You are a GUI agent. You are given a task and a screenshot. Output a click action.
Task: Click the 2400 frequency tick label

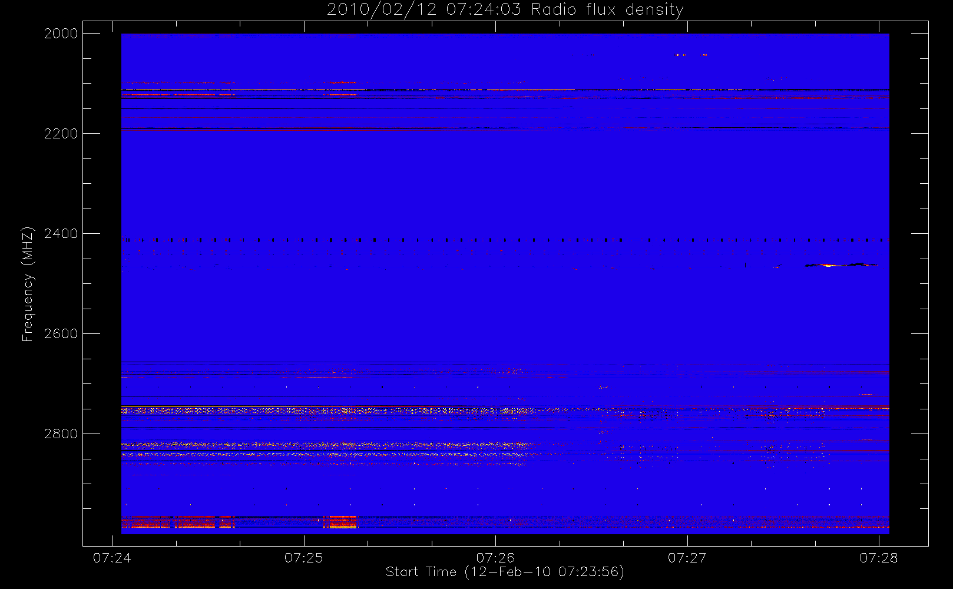click(x=61, y=234)
